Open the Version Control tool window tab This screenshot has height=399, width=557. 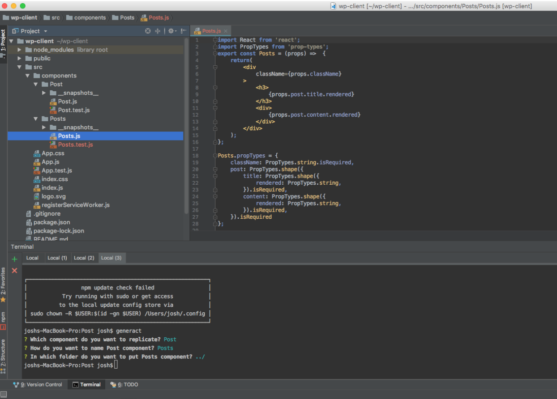[x=38, y=385]
